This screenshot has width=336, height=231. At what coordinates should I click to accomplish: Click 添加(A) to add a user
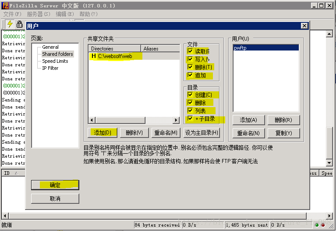click(248, 120)
